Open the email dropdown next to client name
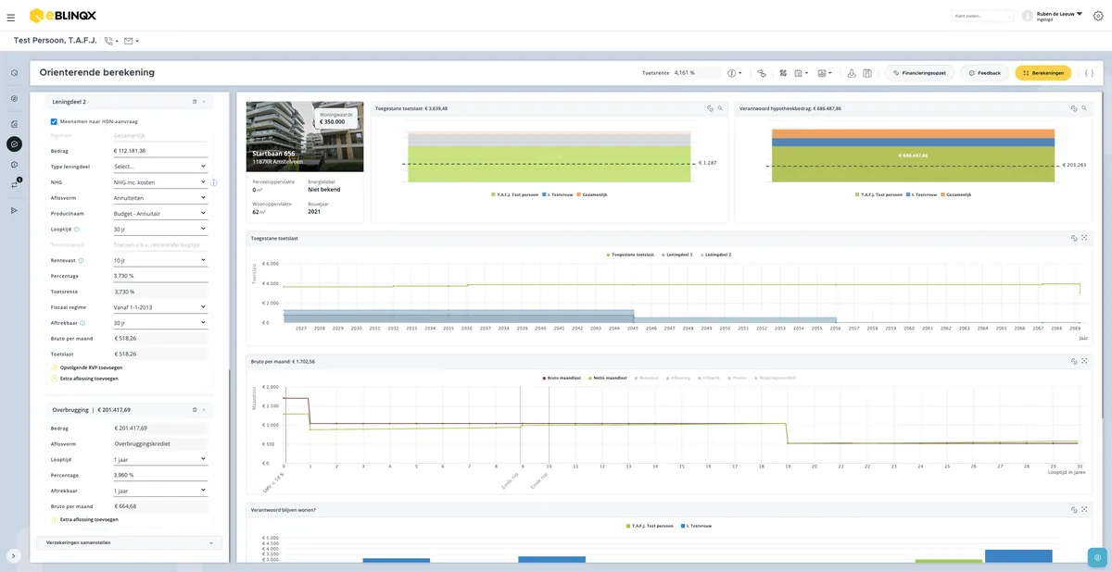Image resolution: width=1112 pixels, height=572 pixels. pyautogui.click(x=132, y=41)
